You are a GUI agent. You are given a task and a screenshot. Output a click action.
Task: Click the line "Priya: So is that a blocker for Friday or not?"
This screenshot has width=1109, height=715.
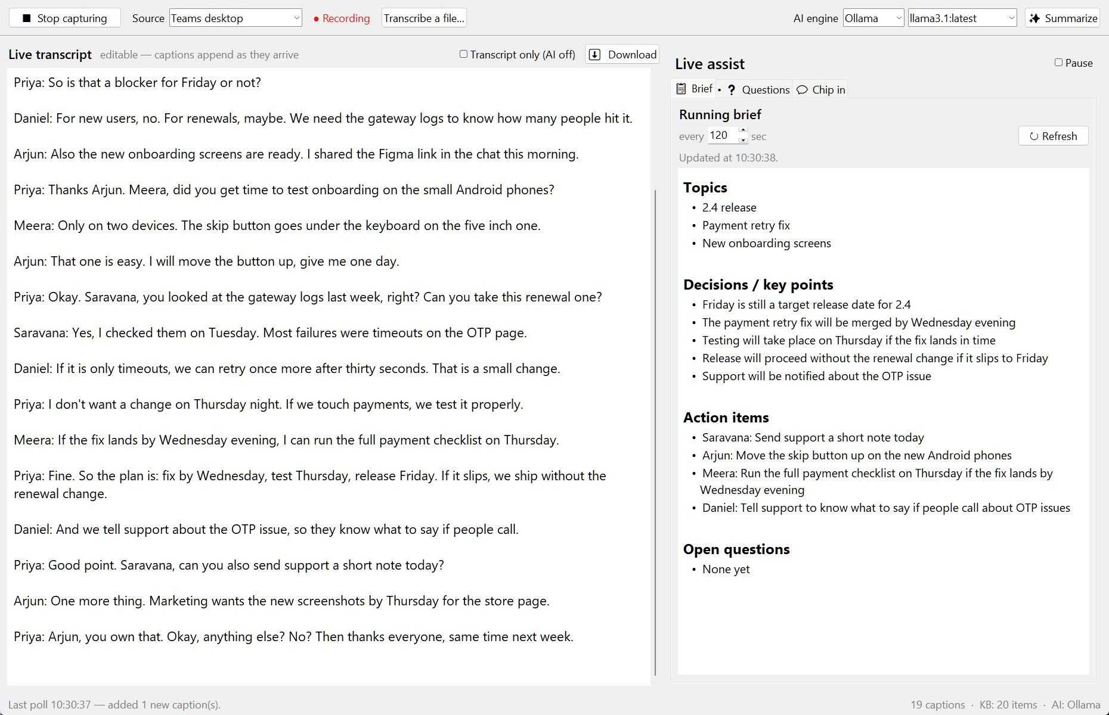pyautogui.click(x=138, y=82)
